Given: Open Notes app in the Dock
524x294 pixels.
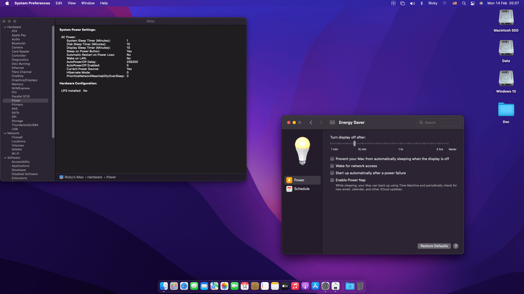Looking at the screenshot, I should click(275, 286).
